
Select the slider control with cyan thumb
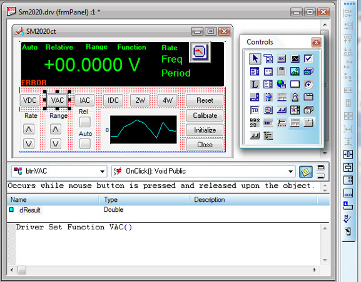point(268,97)
